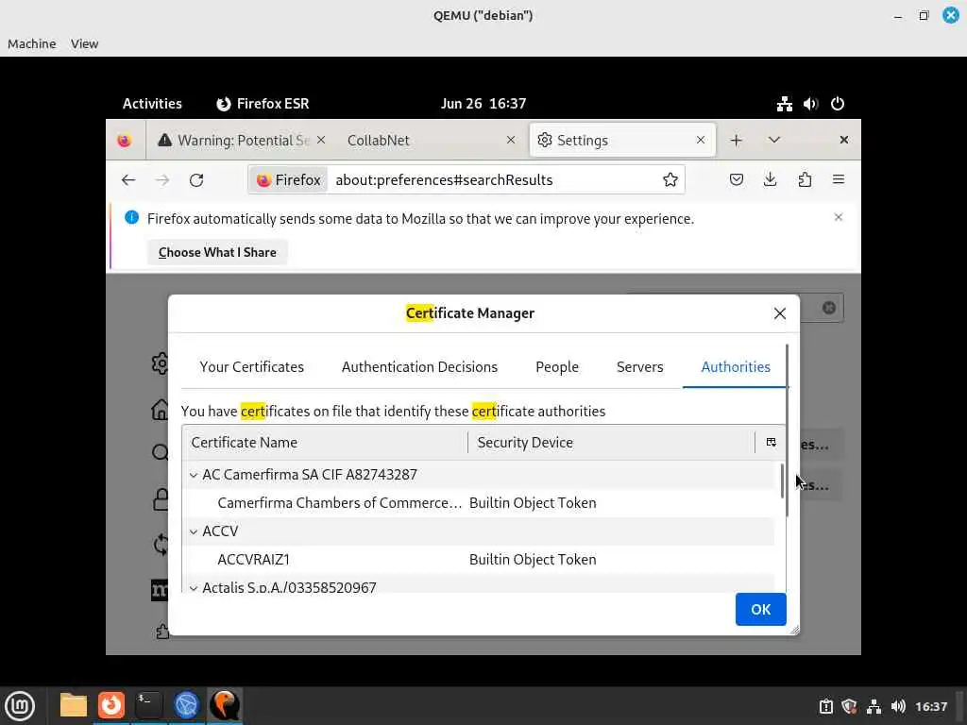Open the terminal from taskbar
Screen dimensions: 967x725
(x=148, y=705)
